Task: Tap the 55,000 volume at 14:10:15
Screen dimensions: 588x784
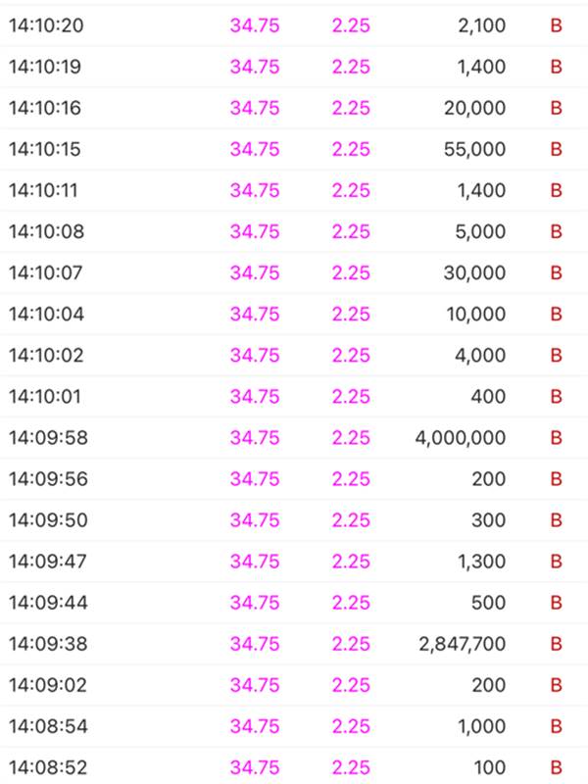Action: coord(474,149)
